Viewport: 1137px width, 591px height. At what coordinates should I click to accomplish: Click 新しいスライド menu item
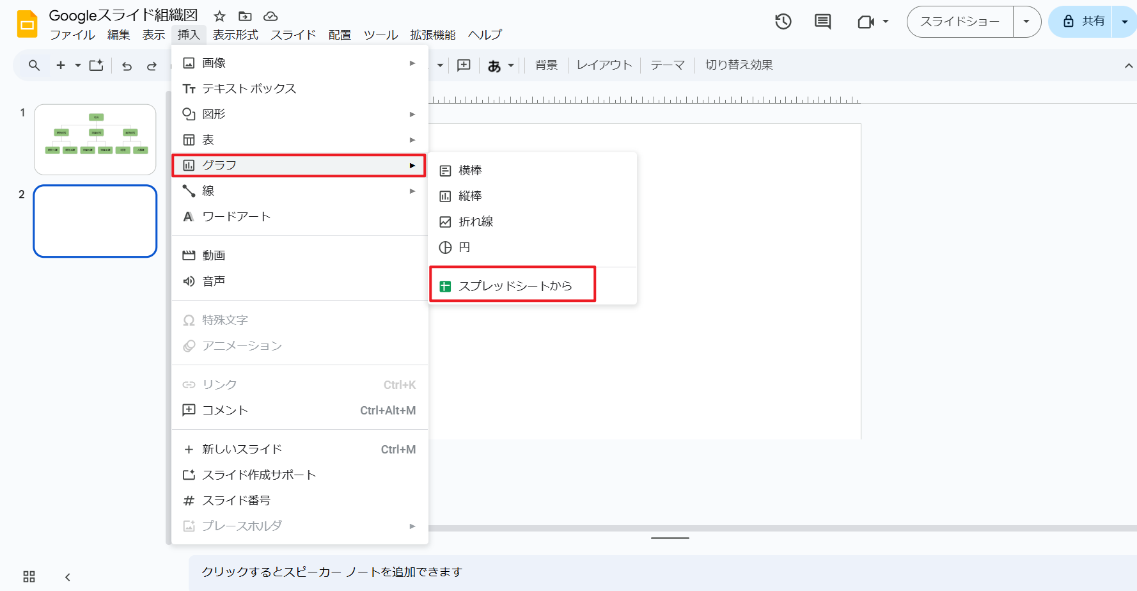[x=299, y=450]
